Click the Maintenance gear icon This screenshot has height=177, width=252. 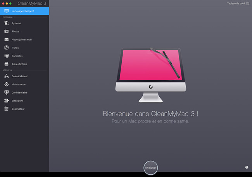7,84
